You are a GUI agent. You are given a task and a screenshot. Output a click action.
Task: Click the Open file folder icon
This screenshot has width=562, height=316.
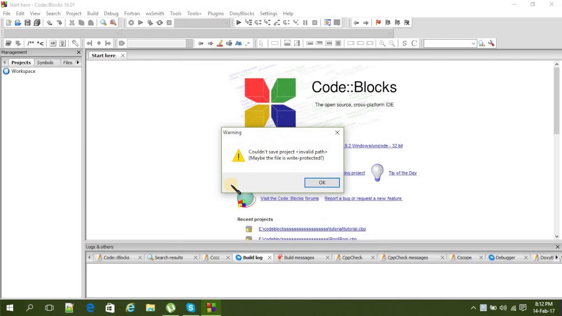(18, 23)
